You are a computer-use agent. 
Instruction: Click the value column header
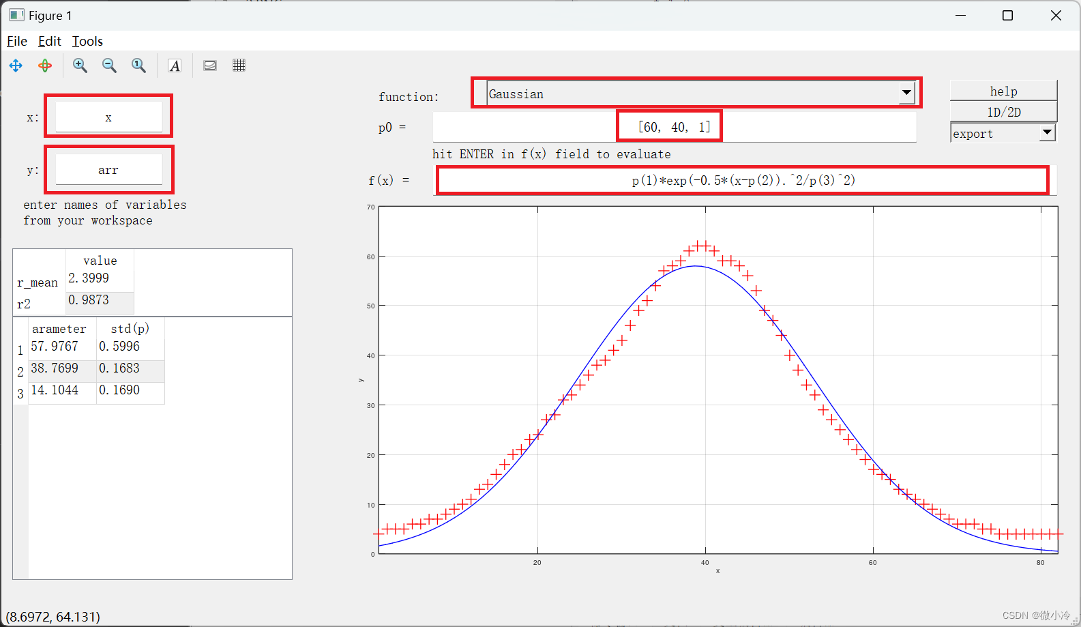[100, 260]
